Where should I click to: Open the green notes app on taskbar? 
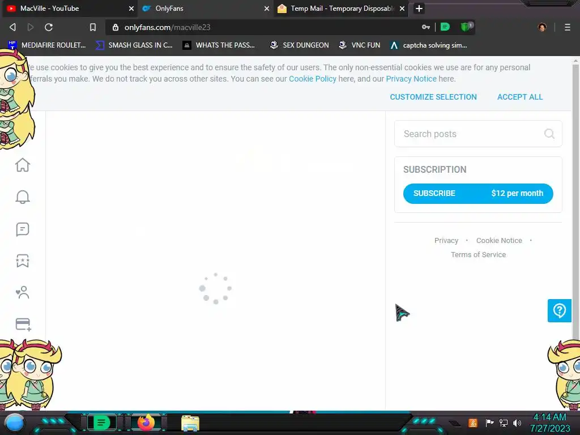(101, 423)
